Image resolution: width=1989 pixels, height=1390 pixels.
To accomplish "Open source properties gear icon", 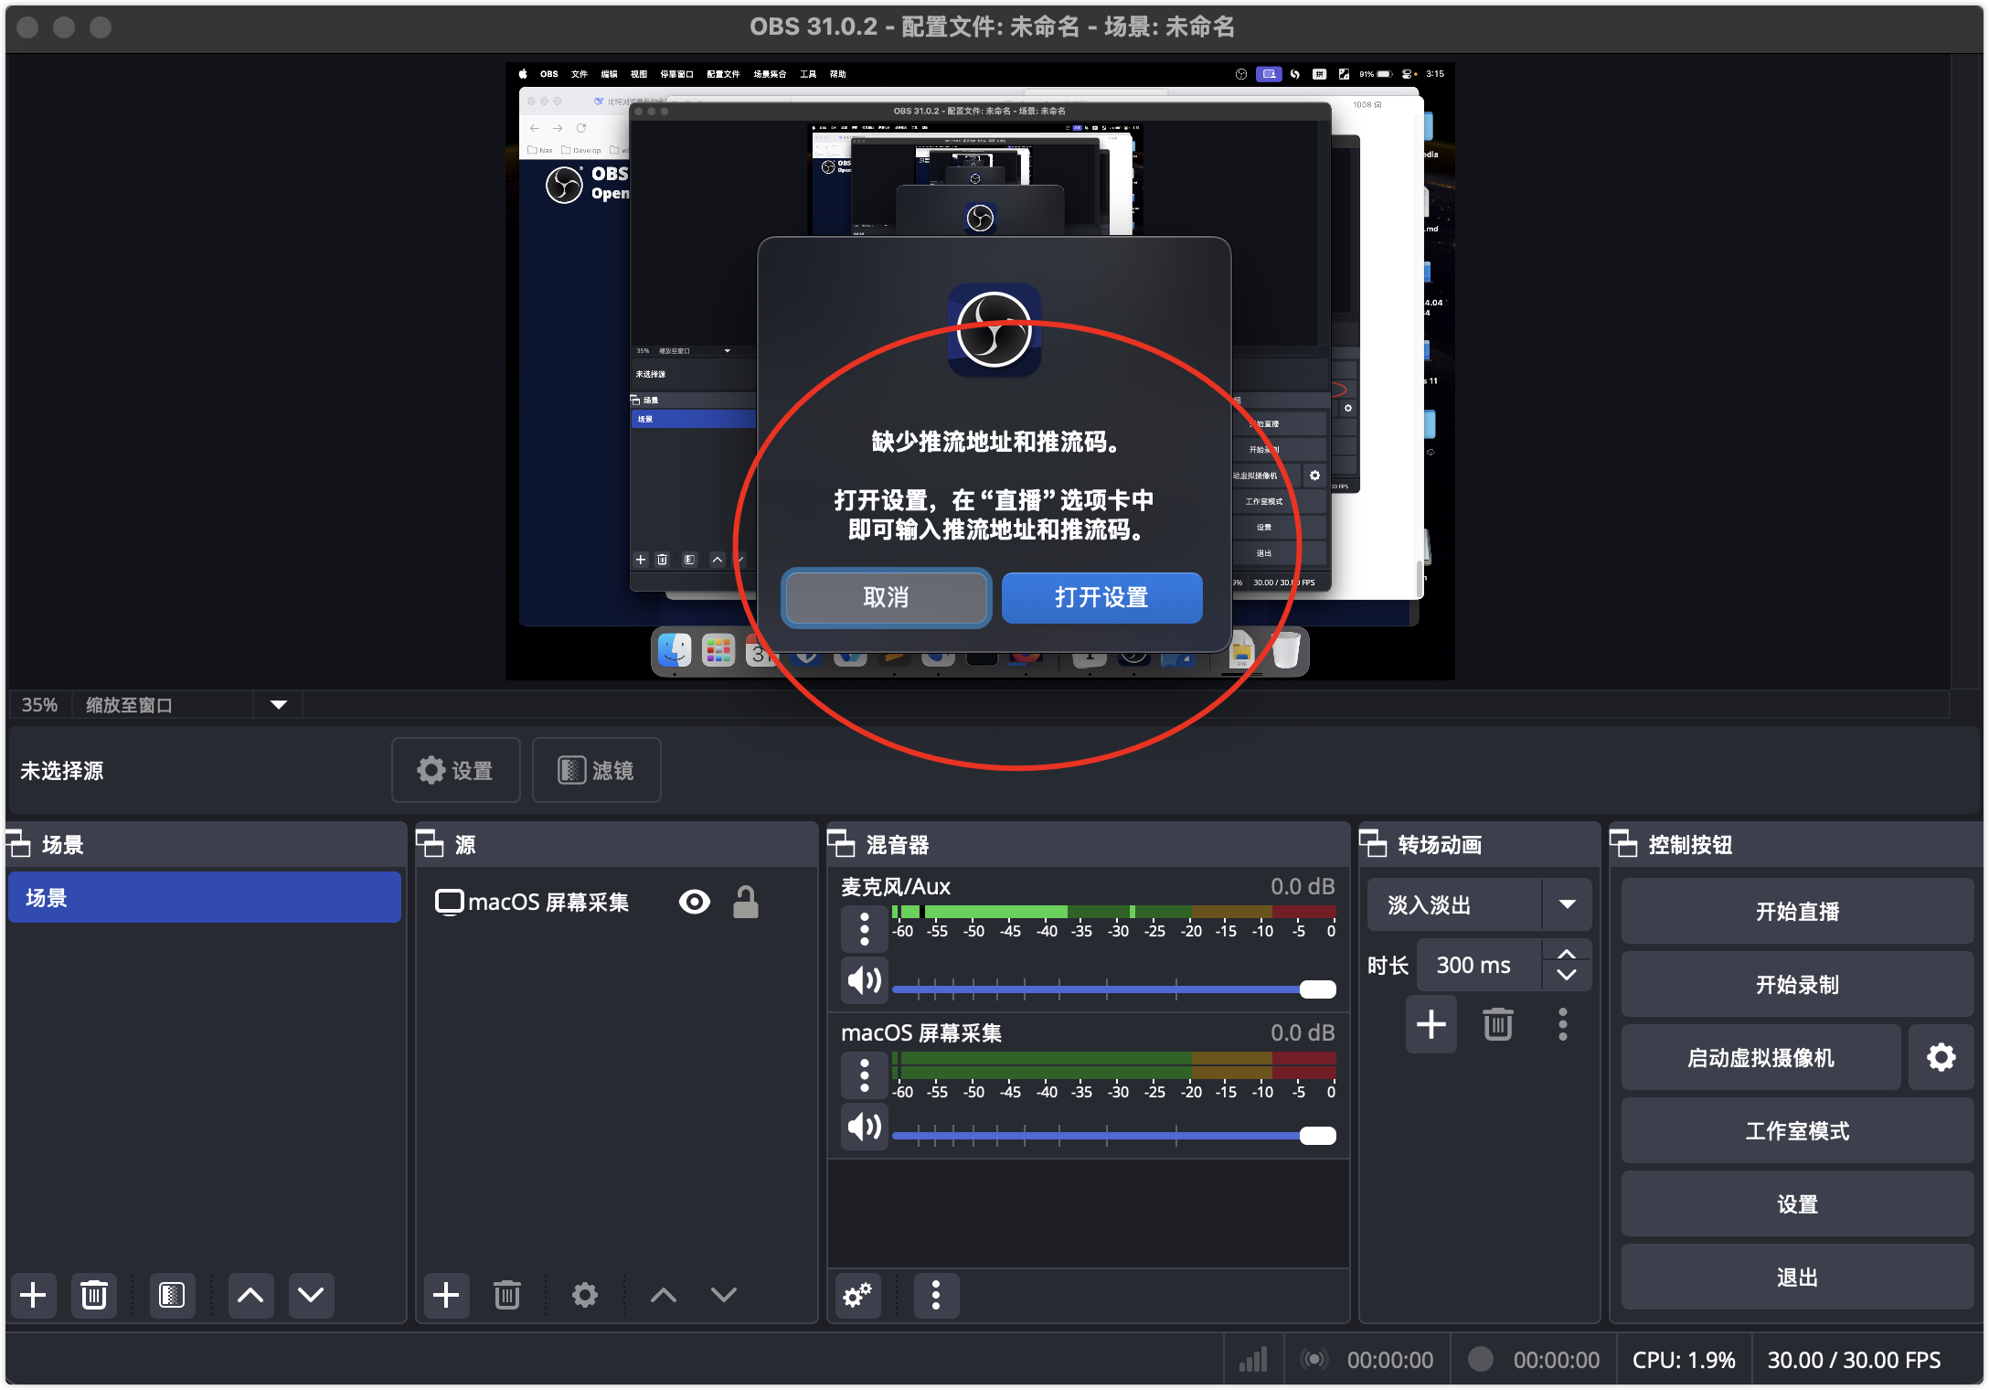I will click(585, 1295).
